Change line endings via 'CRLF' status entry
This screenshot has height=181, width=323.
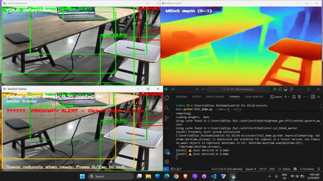point(272,169)
